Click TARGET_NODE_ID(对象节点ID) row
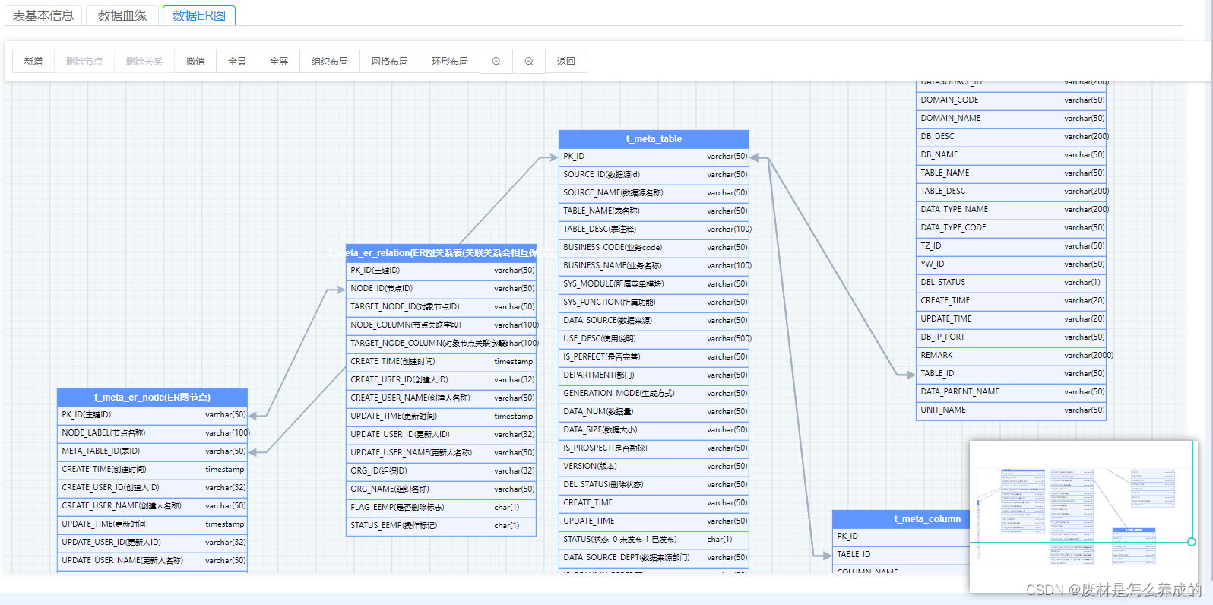 (441, 307)
